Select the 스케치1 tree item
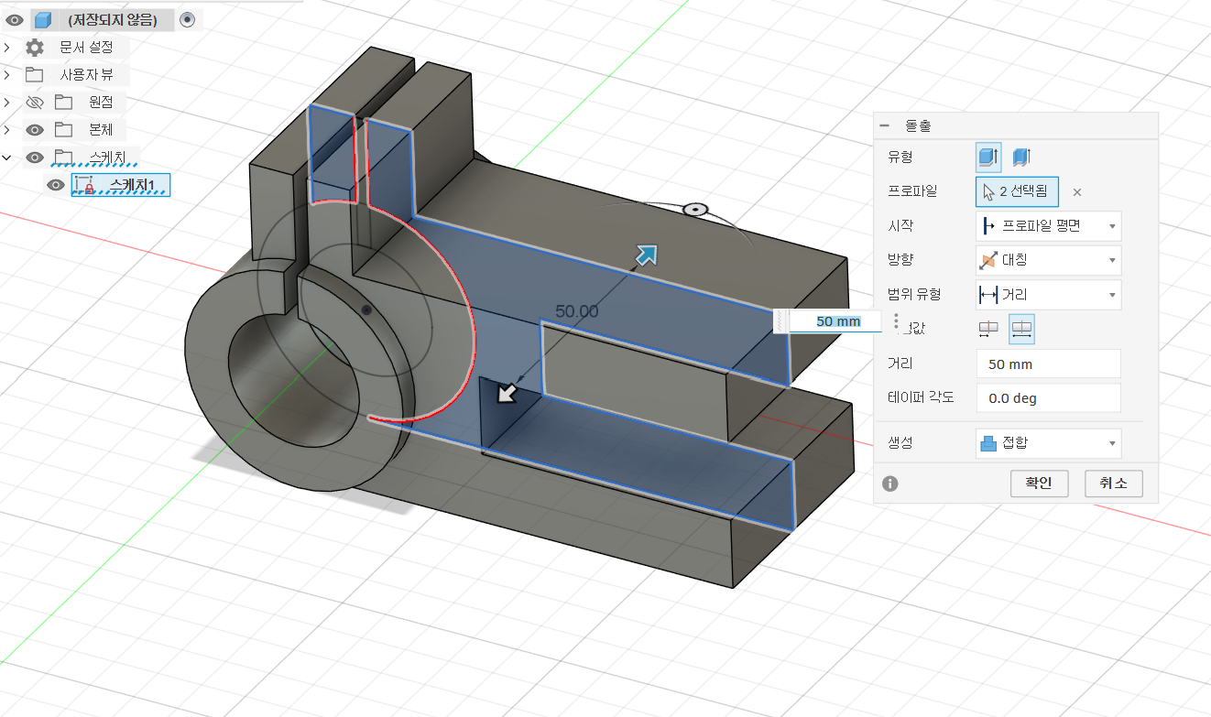This screenshot has height=717, width=1211. pyautogui.click(x=121, y=185)
